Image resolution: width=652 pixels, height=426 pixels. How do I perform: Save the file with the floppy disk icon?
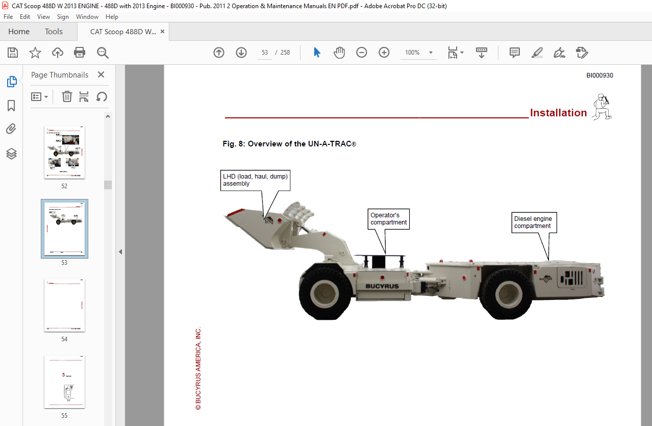point(13,53)
